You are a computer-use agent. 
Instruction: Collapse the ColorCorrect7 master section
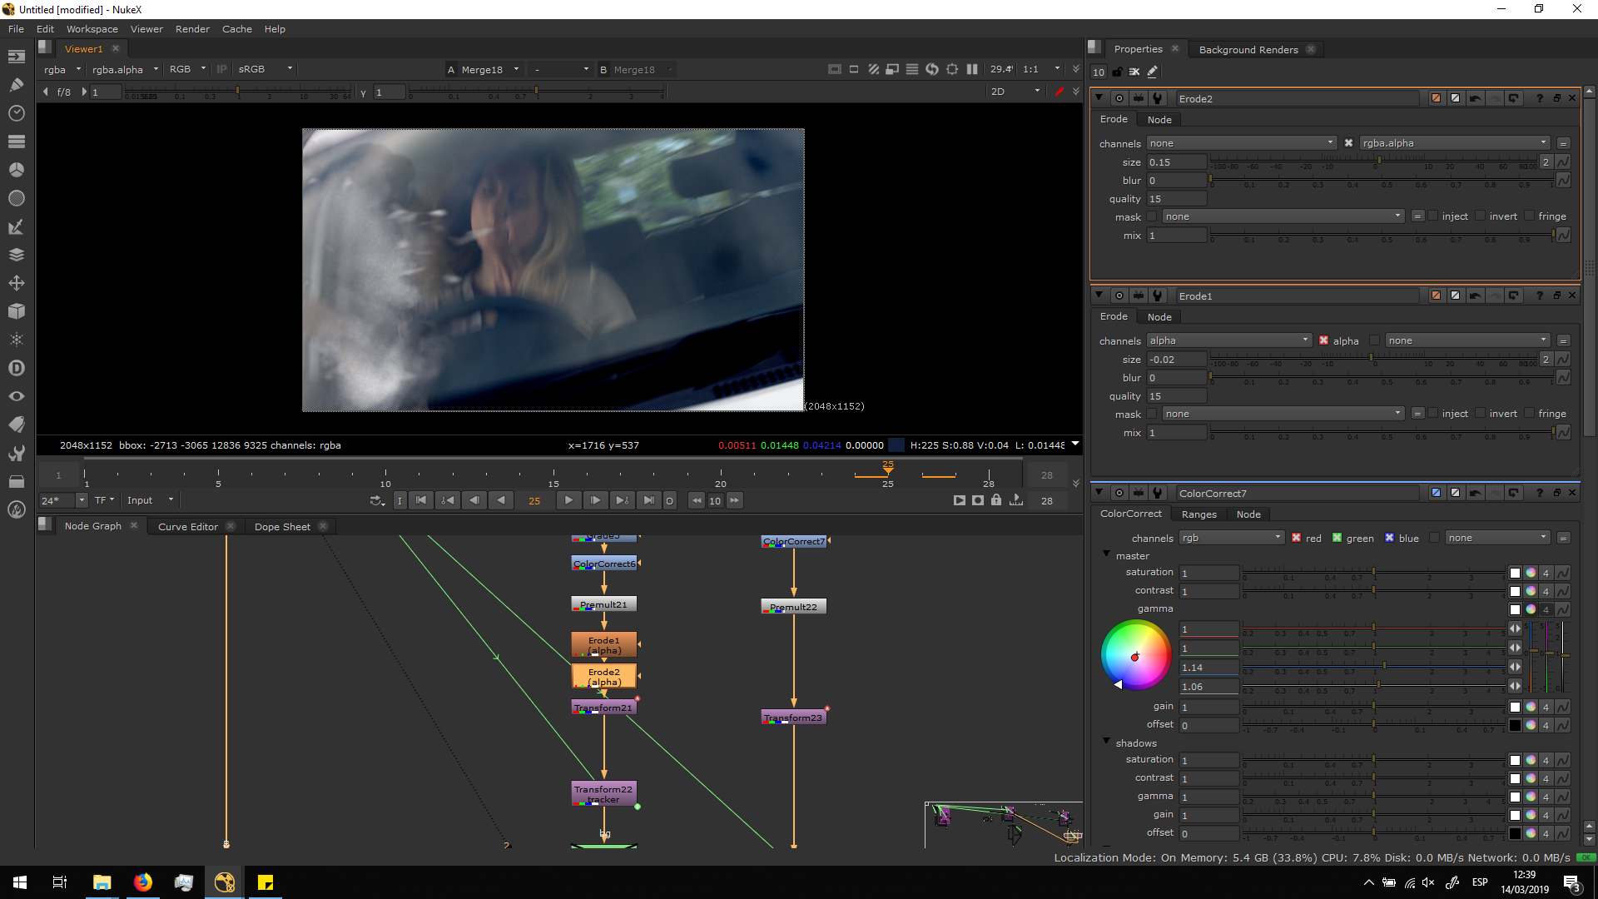click(1106, 554)
